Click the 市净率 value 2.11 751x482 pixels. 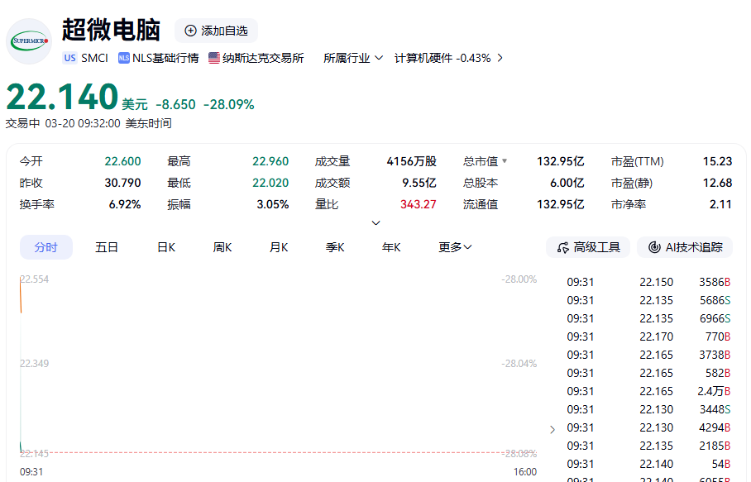[x=721, y=204]
